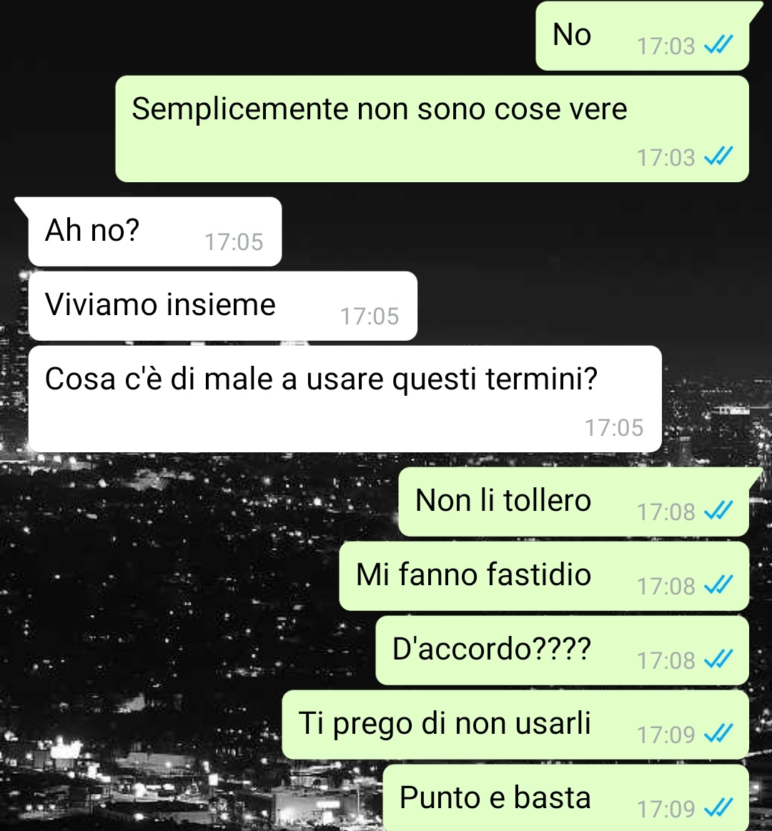The image size is (772, 831).
Task: Select the "No" sent message bubble
Action: point(643,36)
